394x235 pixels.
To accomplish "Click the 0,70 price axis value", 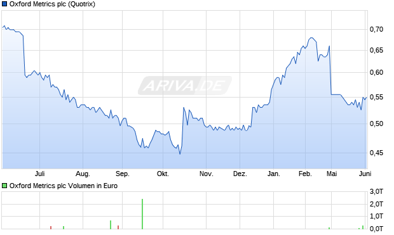I will pos(376,29).
